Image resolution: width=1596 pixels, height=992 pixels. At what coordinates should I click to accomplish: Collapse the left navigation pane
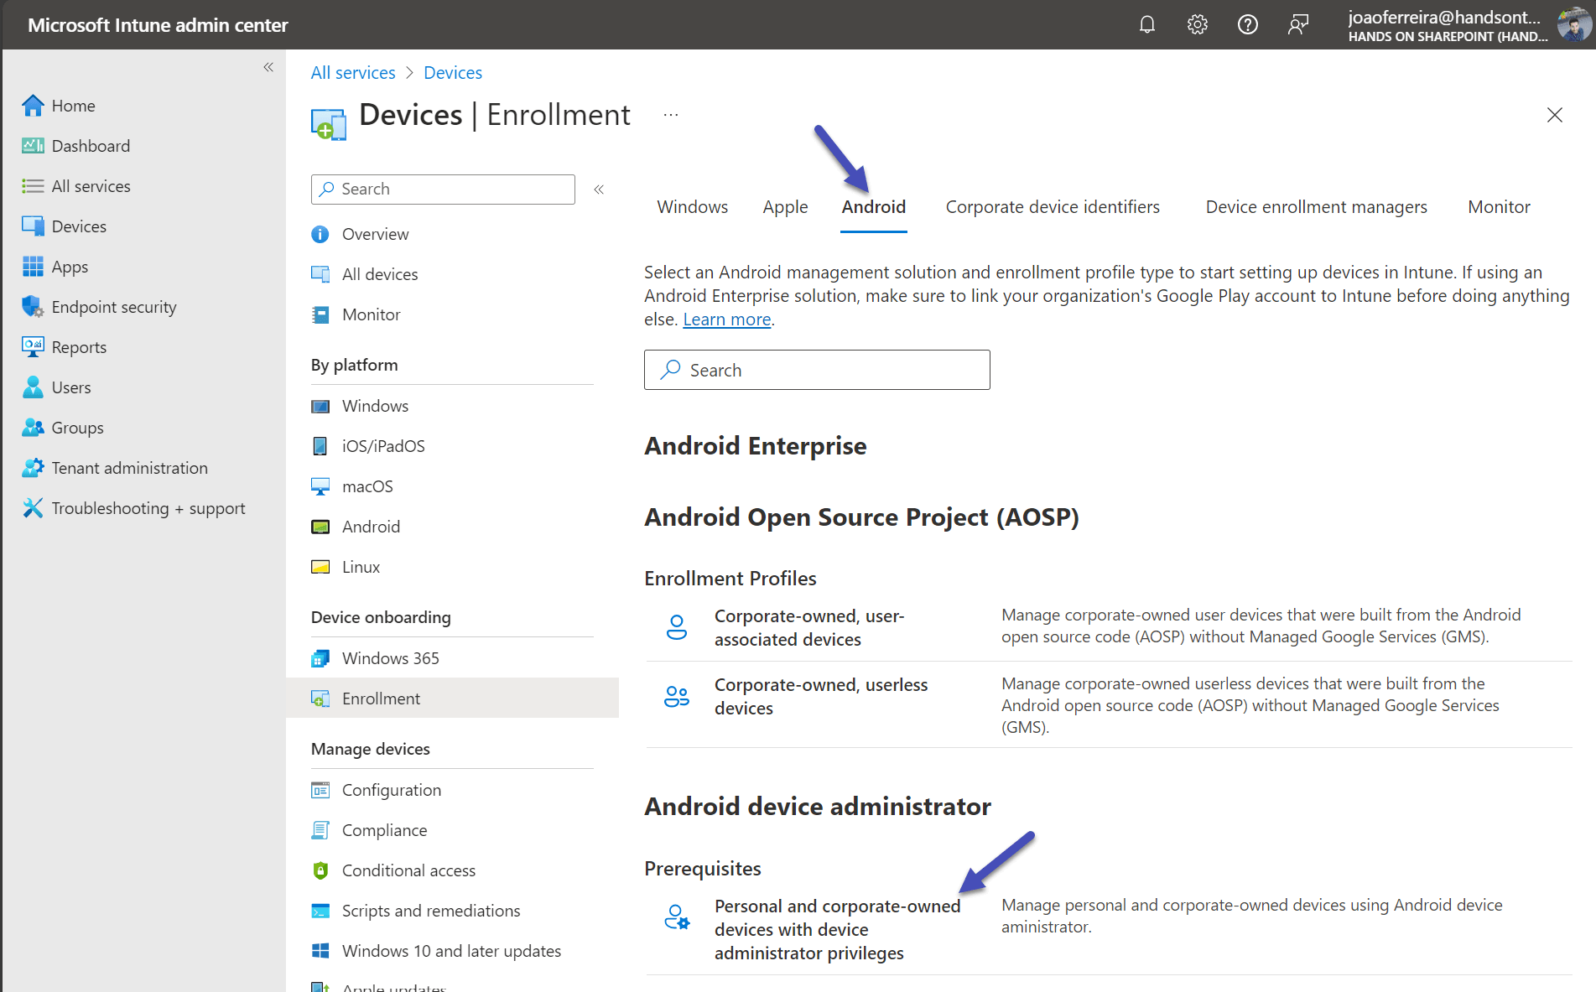click(268, 67)
